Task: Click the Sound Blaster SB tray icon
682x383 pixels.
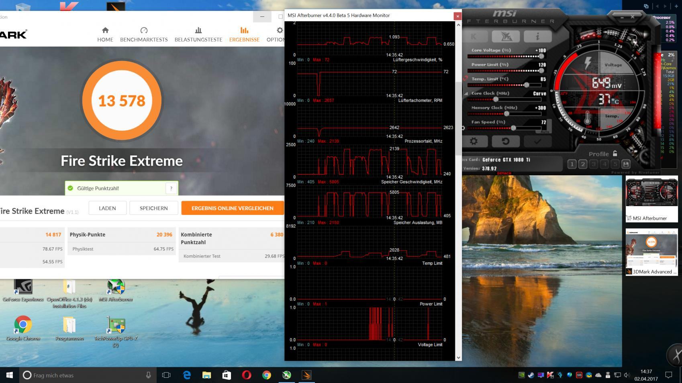Action: (579, 375)
